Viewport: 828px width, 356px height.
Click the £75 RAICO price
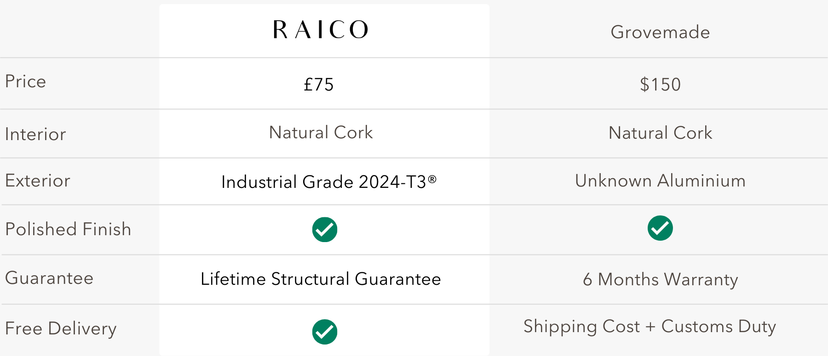pos(318,85)
